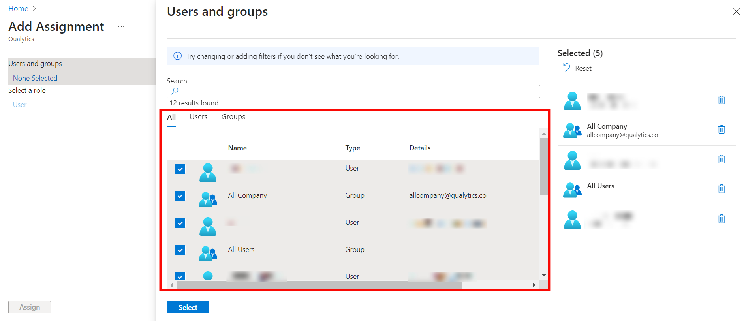Uncheck the first user row checkbox
The width and height of the screenshot is (746, 321).
(180, 169)
